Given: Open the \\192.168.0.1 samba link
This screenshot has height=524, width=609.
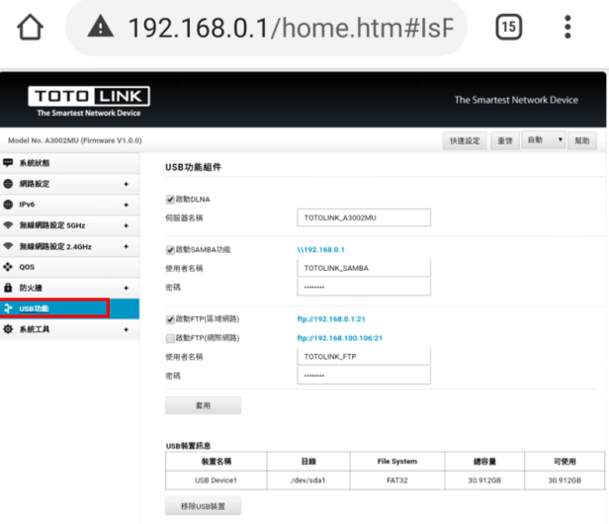Looking at the screenshot, I should tap(320, 249).
